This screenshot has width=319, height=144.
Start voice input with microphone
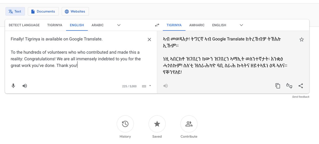pos(13,86)
